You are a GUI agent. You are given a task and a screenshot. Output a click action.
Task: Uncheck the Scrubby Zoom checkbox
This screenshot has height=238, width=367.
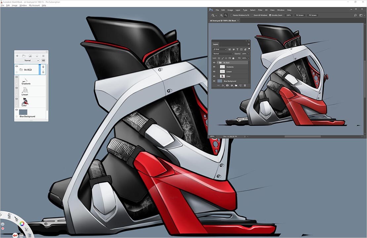[x=270, y=15]
